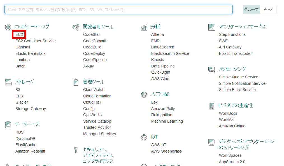Switch to the グループ view tab
Viewport: 284px width, 166px height.
(252, 10)
